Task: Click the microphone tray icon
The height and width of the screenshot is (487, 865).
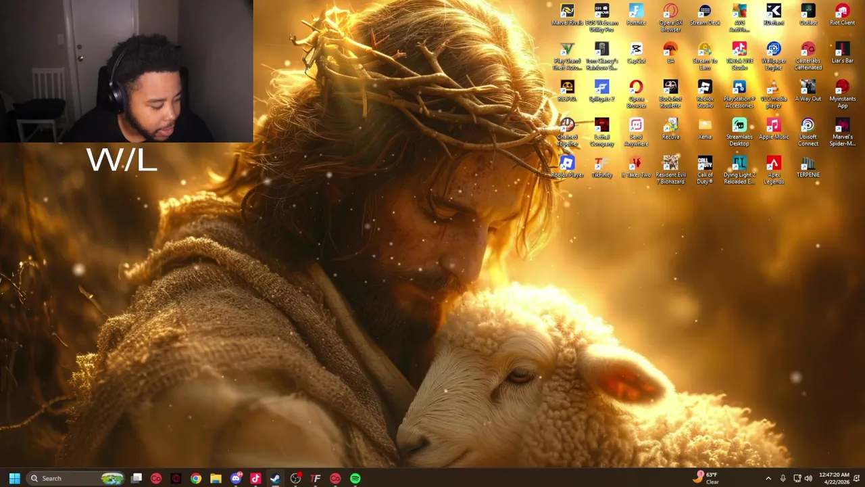Action: (783, 478)
